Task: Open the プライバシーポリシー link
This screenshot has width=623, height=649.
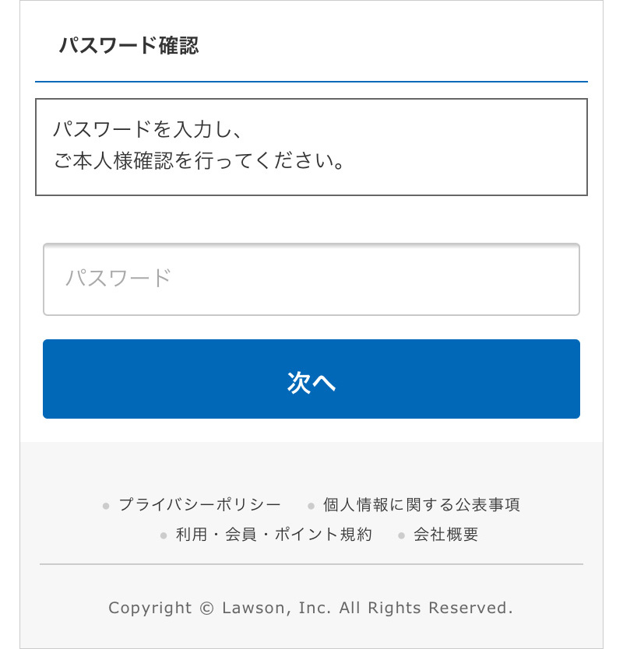Action: click(x=199, y=505)
